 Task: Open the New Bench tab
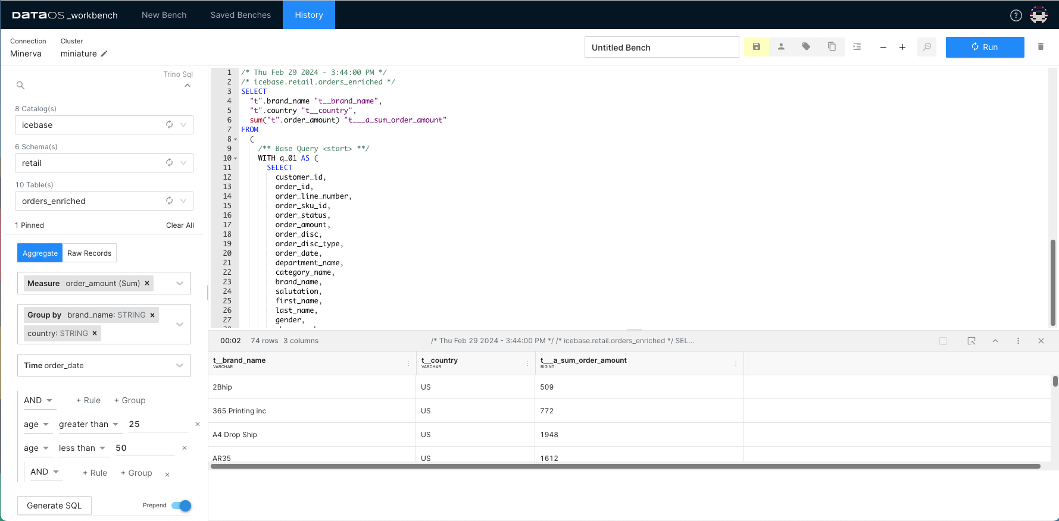tap(164, 15)
